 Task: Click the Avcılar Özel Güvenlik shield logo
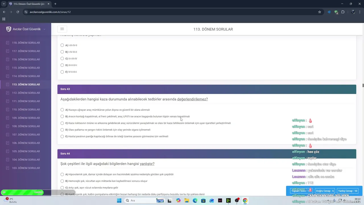point(9,29)
